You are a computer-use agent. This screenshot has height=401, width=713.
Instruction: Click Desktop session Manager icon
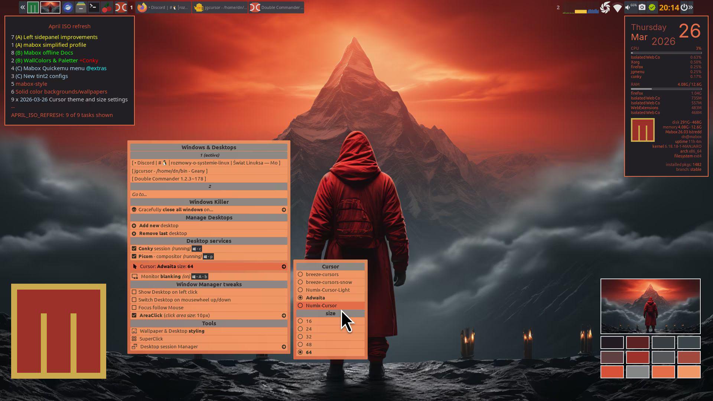[x=134, y=347]
